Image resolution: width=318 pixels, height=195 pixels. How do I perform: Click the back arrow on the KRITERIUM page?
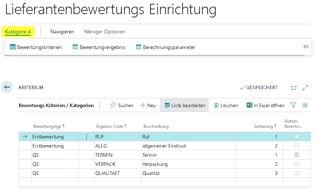point(7,87)
